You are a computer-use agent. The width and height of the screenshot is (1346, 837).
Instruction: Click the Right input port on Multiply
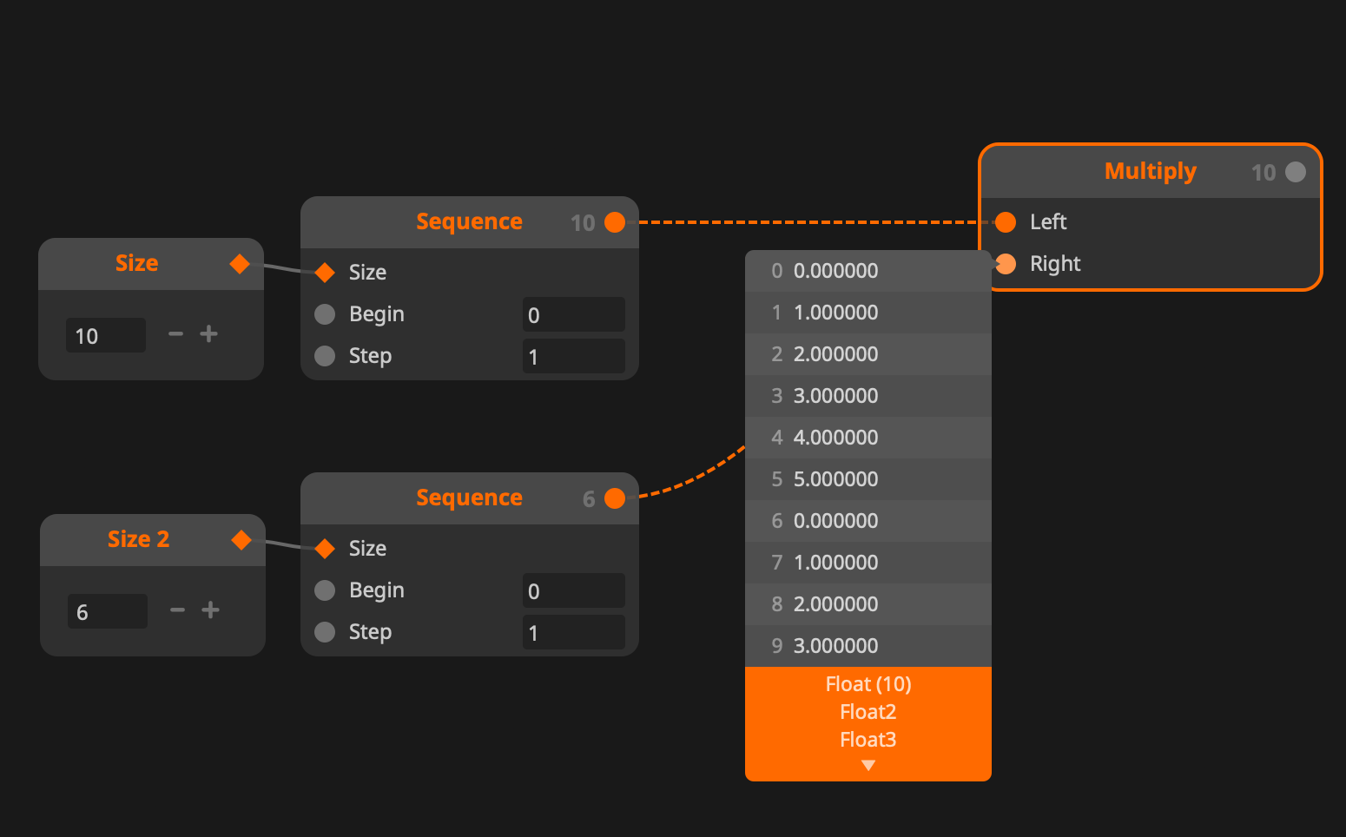1006,264
